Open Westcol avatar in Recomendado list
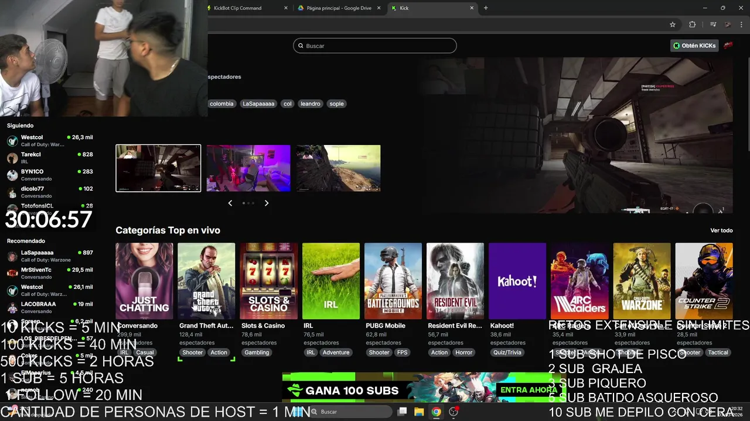 click(12, 290)
